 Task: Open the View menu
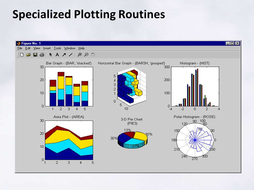pyautogui.click(x=37, y=48)
